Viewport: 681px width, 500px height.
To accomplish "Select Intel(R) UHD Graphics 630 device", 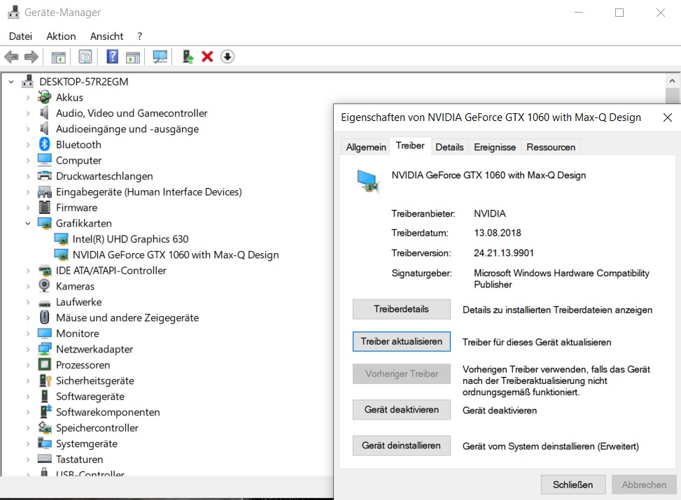I will point(130,239).
